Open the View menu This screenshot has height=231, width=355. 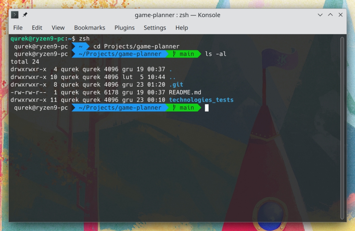(58, 28)
